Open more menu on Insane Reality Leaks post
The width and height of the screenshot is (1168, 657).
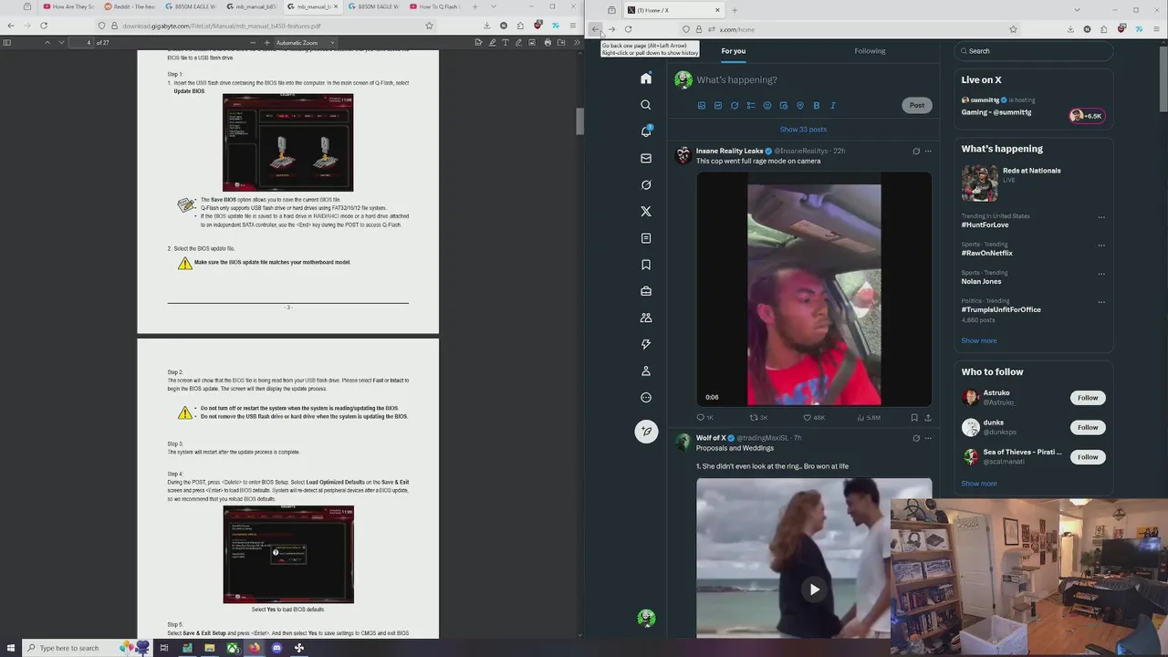point(928,151)
